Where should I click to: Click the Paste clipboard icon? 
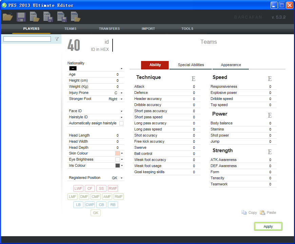(262, 212)
